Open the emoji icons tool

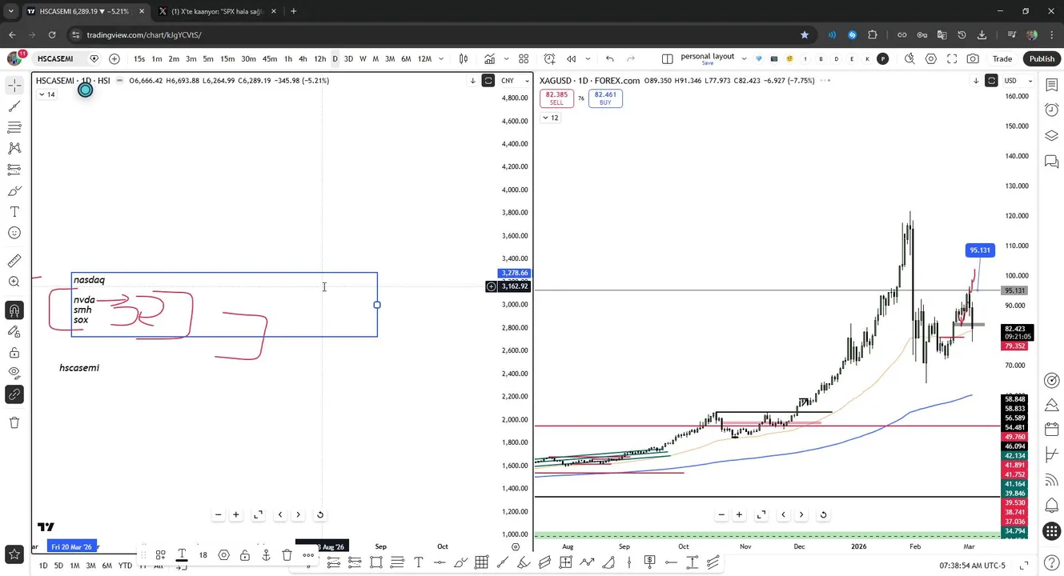tap(14, 233)
